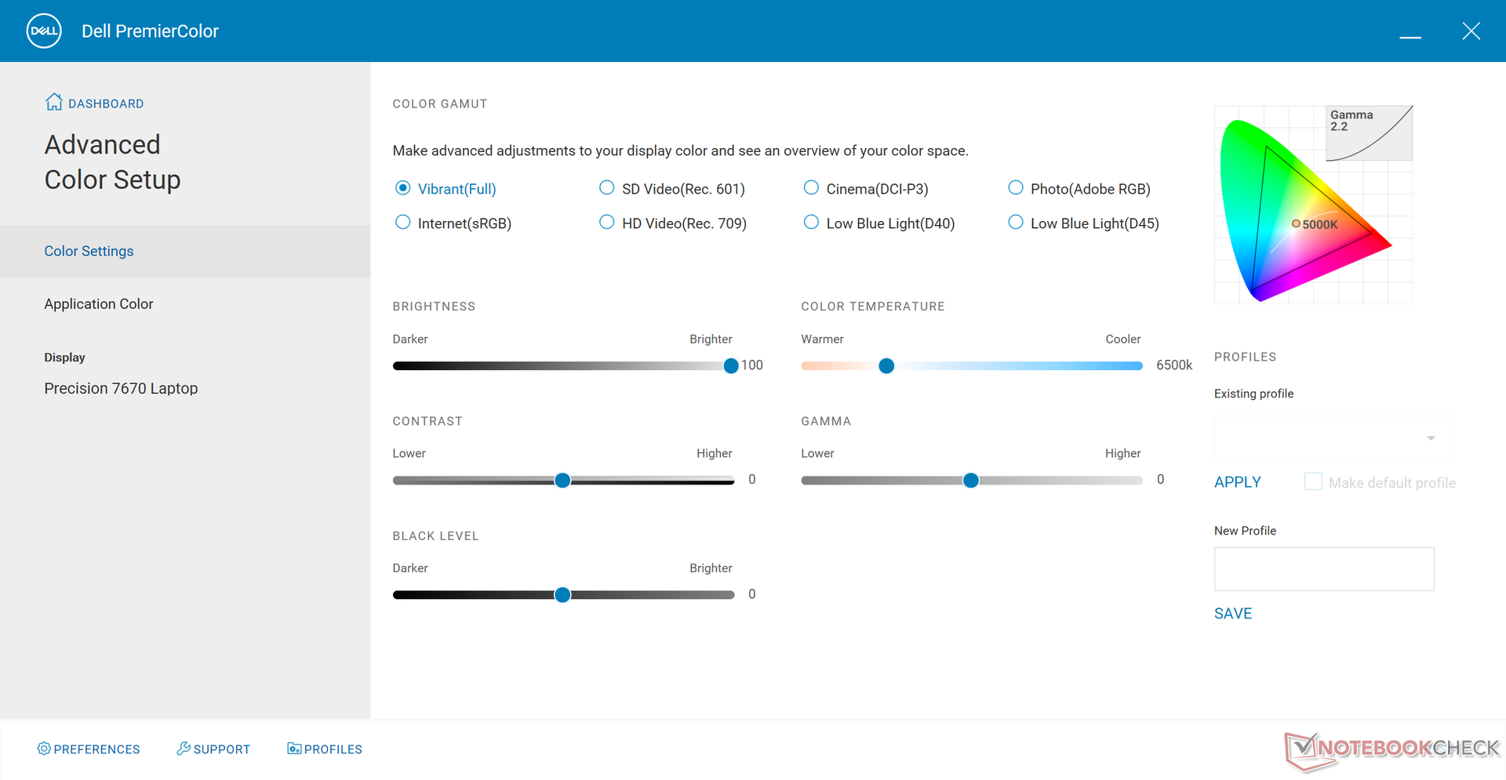Enable Make default profile checkbox
1506x780 pixels.
[1313, 482]
